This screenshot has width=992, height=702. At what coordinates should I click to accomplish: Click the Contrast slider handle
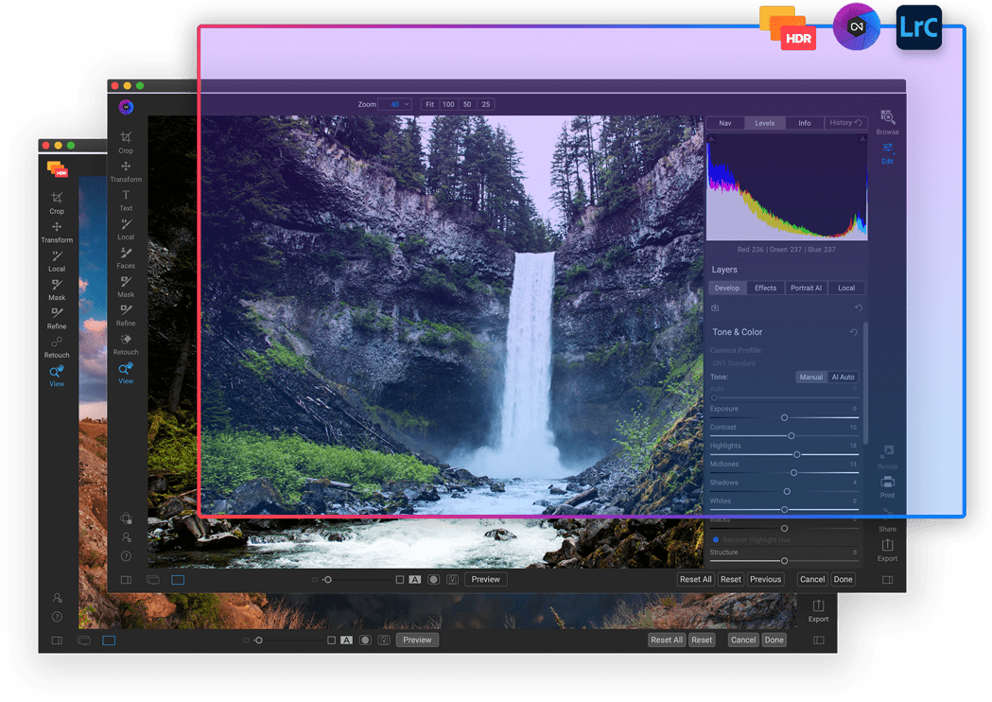coord(791,436)
